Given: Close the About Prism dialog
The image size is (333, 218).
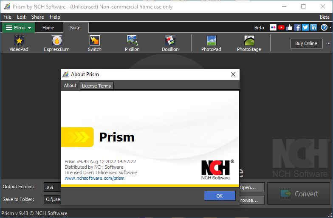Looking at the screenshot, I should (x=233, y=74).
